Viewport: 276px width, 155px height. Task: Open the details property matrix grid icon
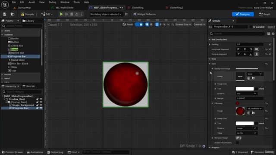click(269, 34)
